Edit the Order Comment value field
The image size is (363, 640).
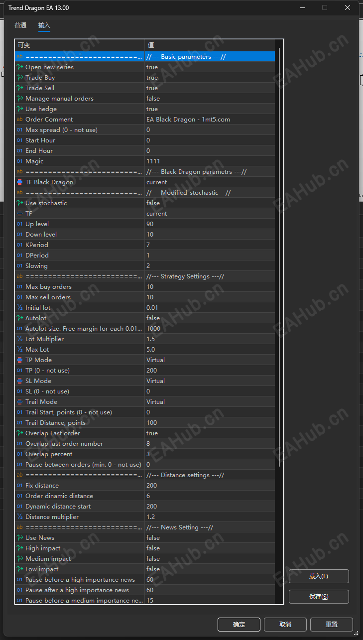pos(210,120)
